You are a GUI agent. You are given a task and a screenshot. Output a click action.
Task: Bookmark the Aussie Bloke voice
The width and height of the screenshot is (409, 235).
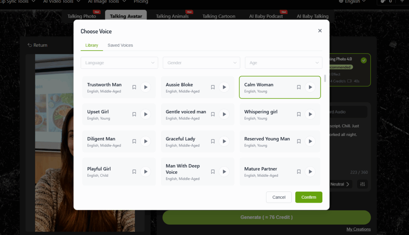coord(212,87)
